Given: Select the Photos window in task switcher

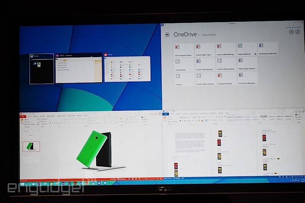Looking at the screenshot, I should point(42,69).
